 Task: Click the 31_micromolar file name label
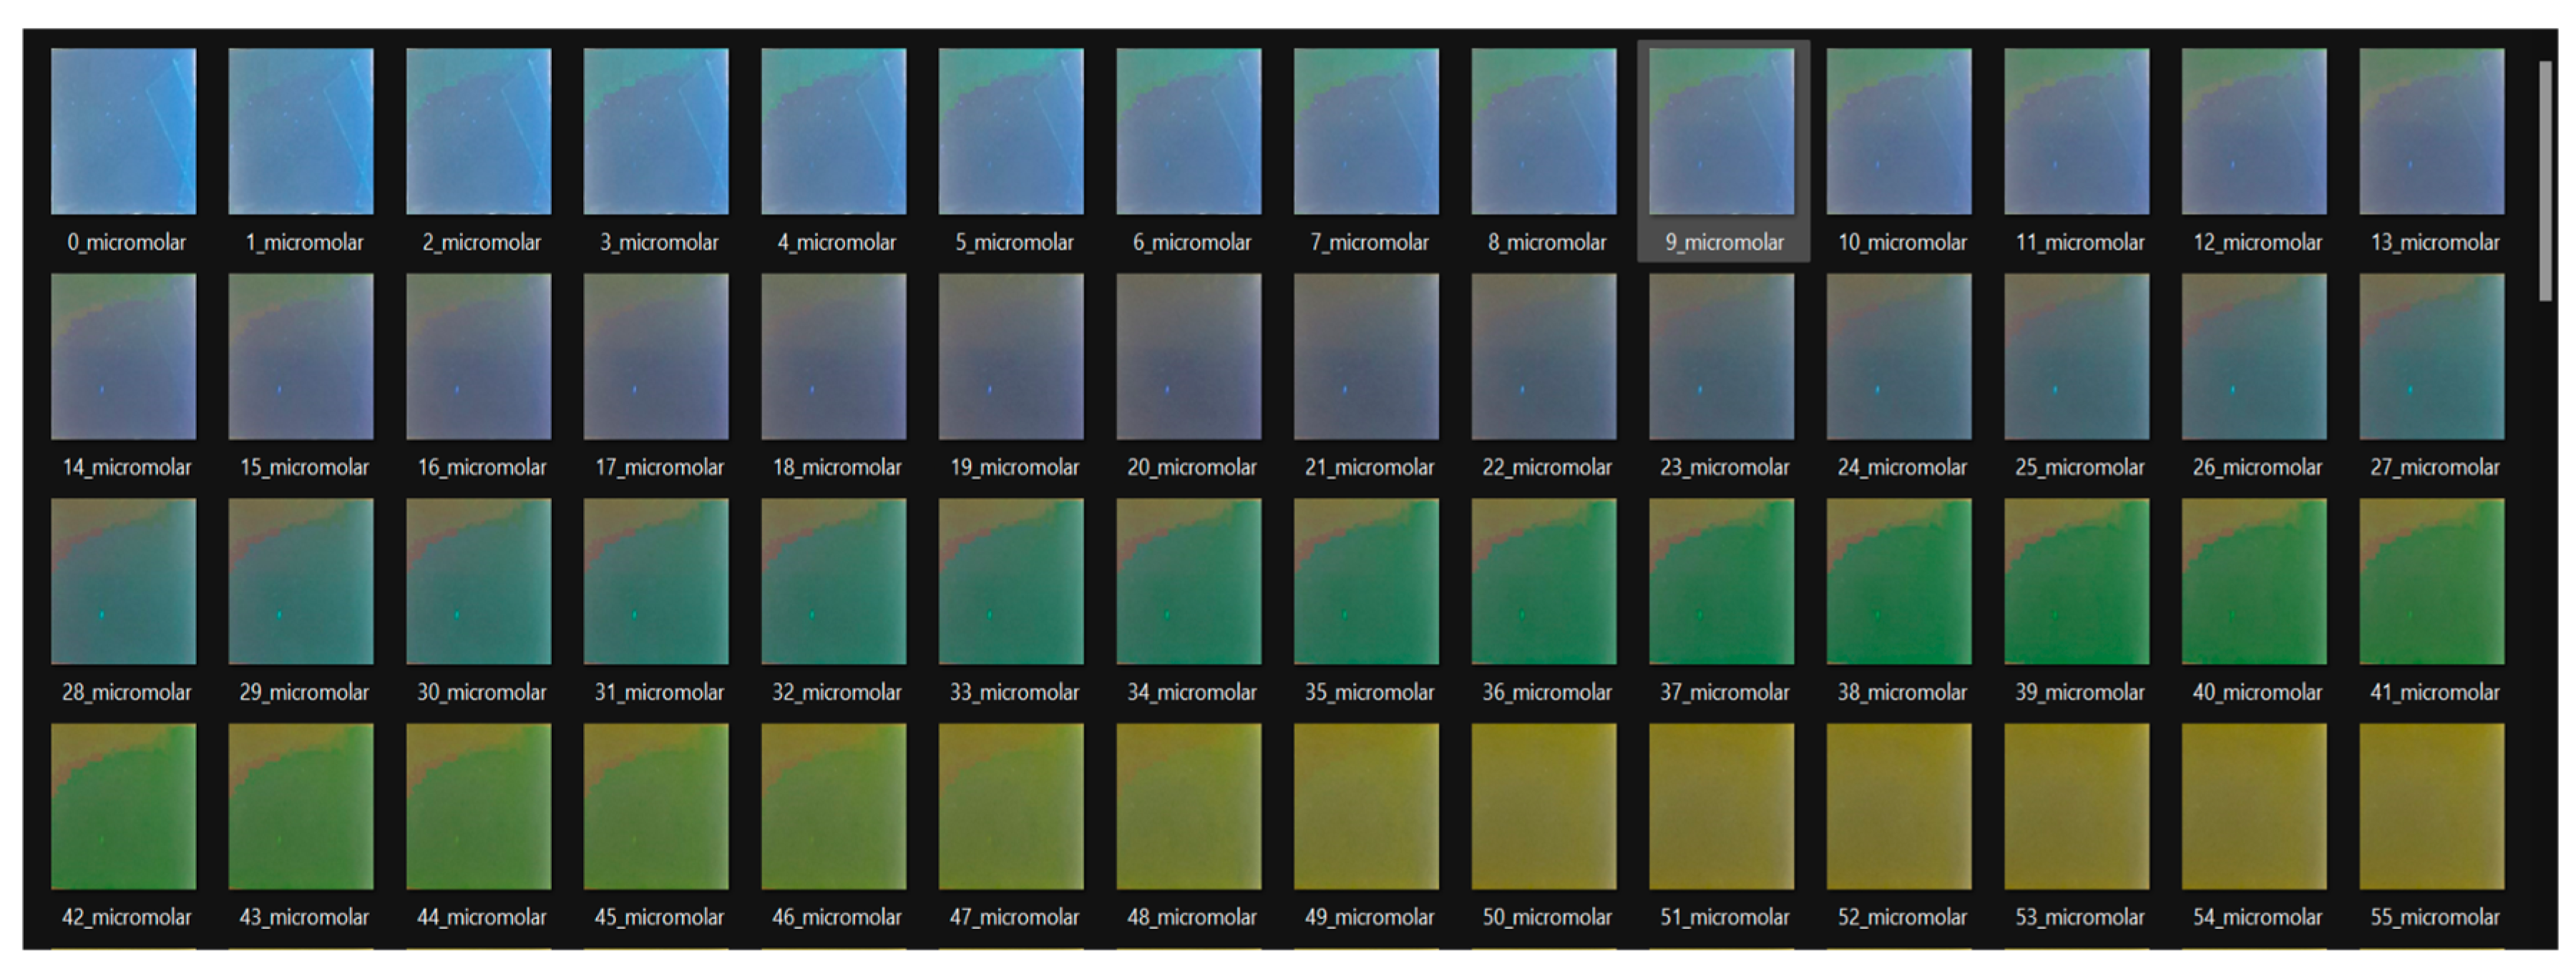(659, 693)
